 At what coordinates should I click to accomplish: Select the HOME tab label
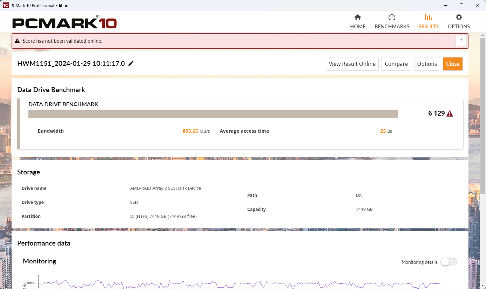coord(358,27)
